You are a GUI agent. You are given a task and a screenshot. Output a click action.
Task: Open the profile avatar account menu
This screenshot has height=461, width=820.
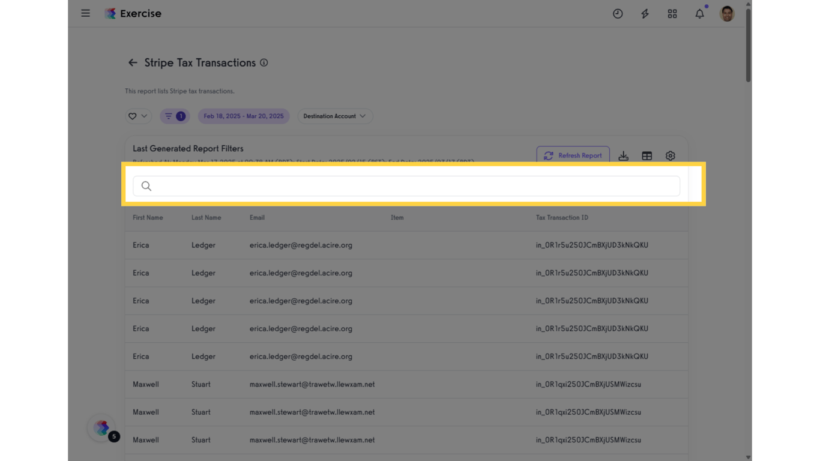point(726,13)
